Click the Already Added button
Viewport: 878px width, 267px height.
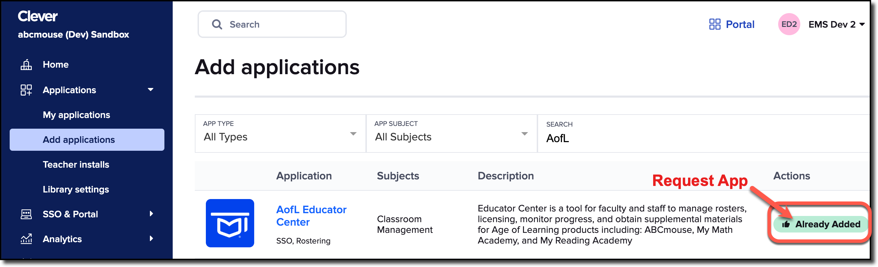821,224
